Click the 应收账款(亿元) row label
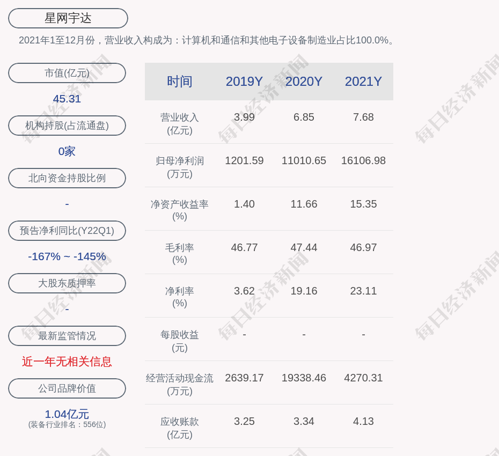This screenshot has width=499, height=456. pos(180,428)
